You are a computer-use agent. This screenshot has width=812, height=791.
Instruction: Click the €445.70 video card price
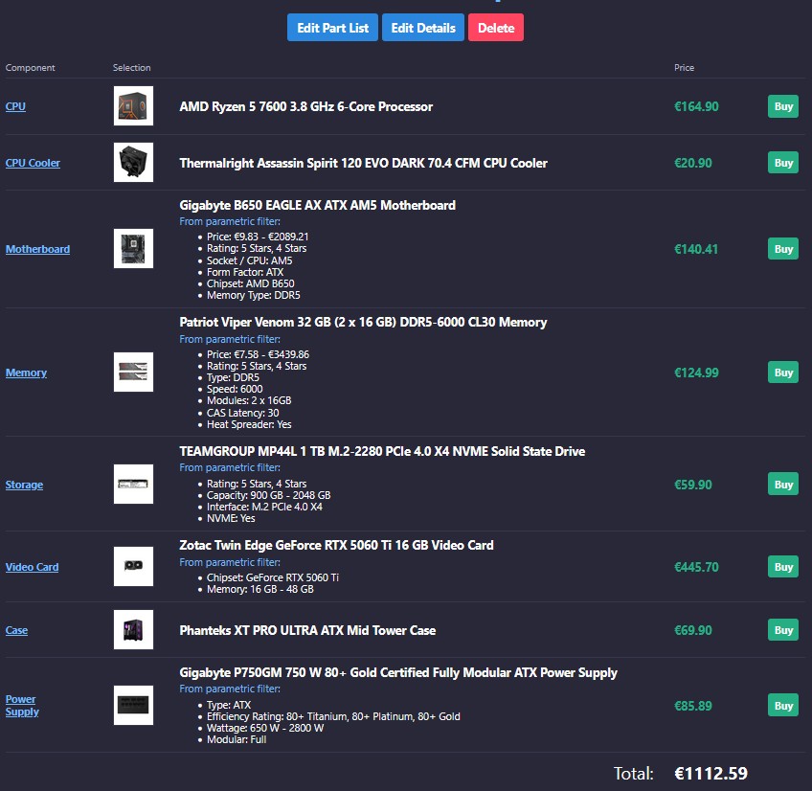coord(696,567)
